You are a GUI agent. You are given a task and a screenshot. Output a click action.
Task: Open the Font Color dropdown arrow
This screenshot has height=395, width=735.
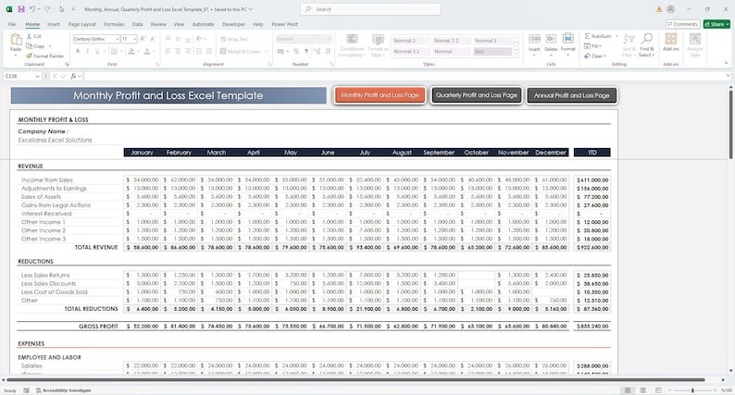(155, 51)
